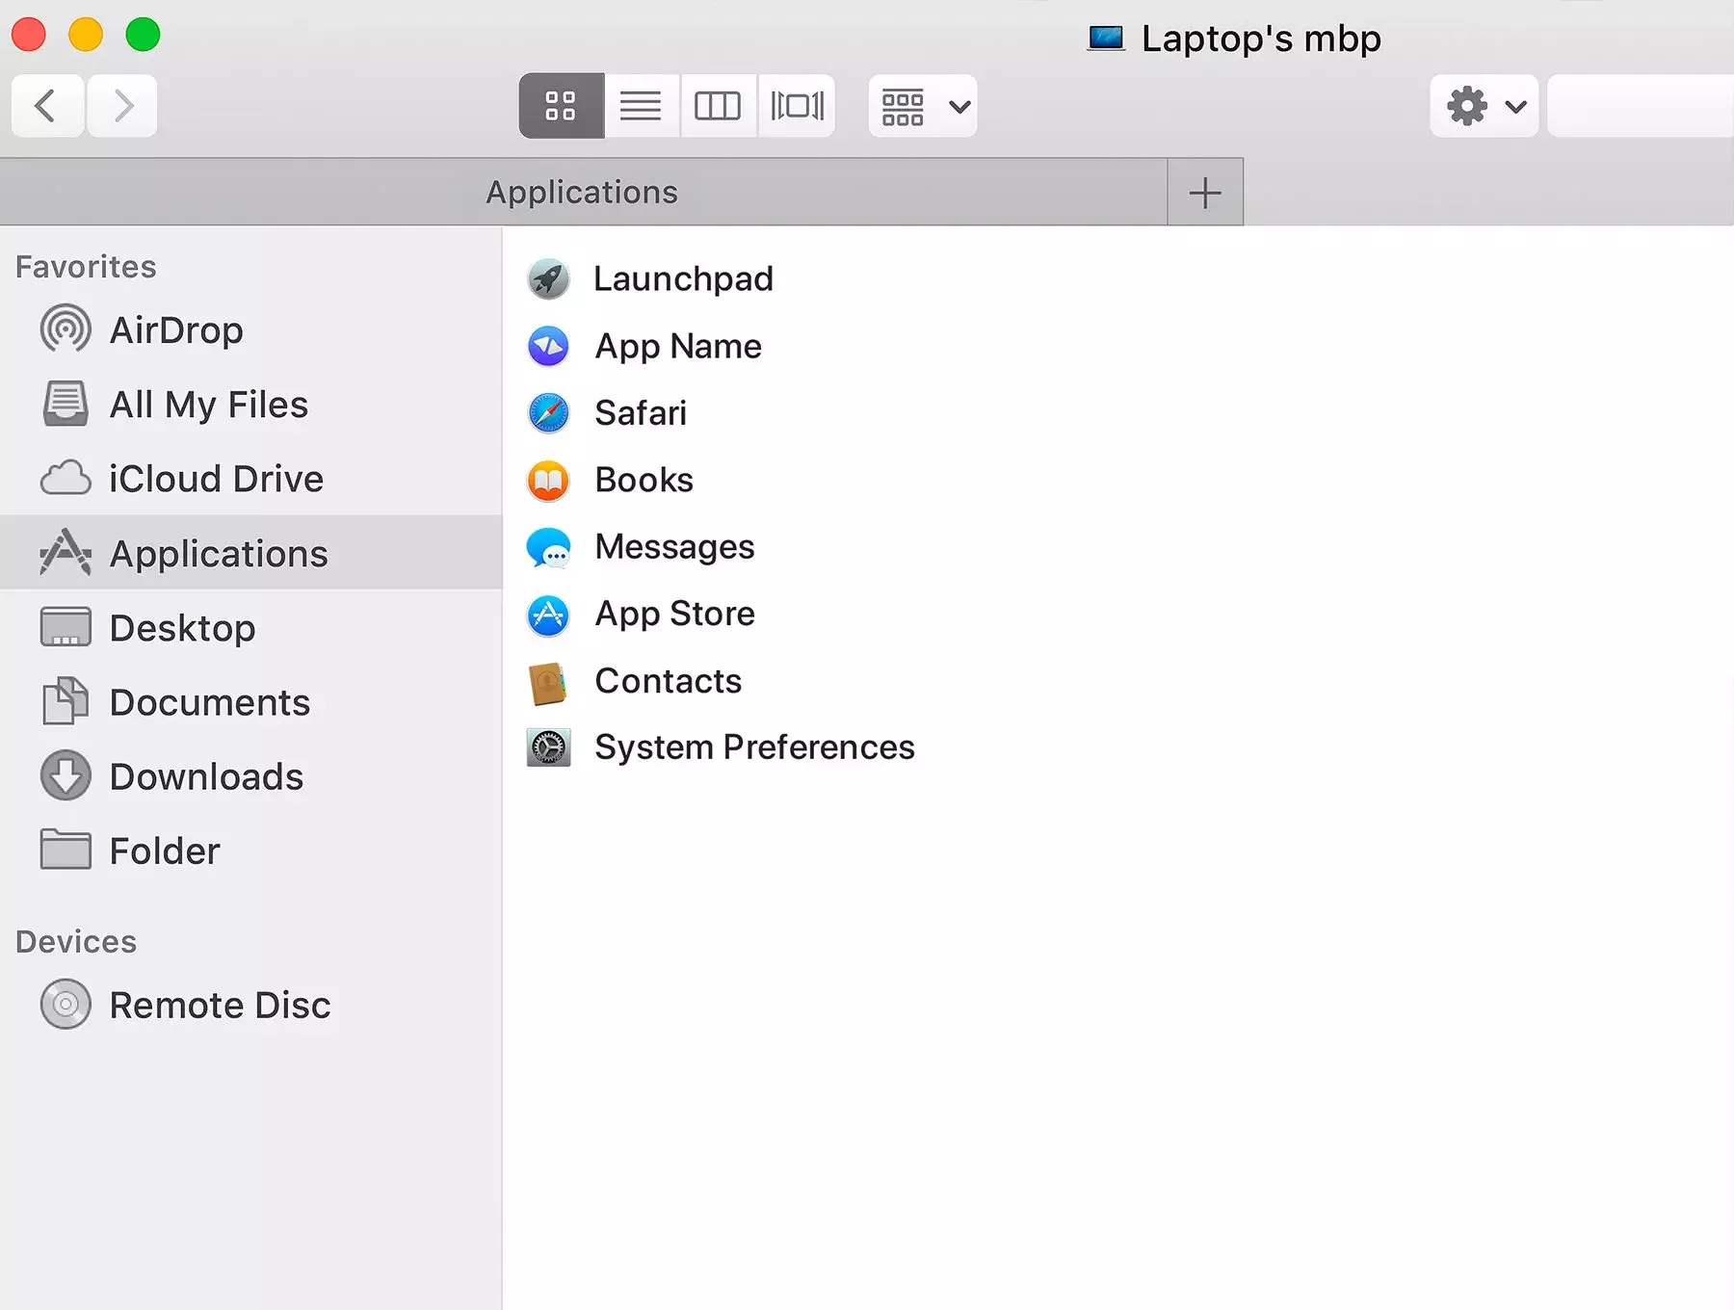Viewport: 1734px width, 1310px height.
Task: Select the App Store row label
Action: point(674,615)
